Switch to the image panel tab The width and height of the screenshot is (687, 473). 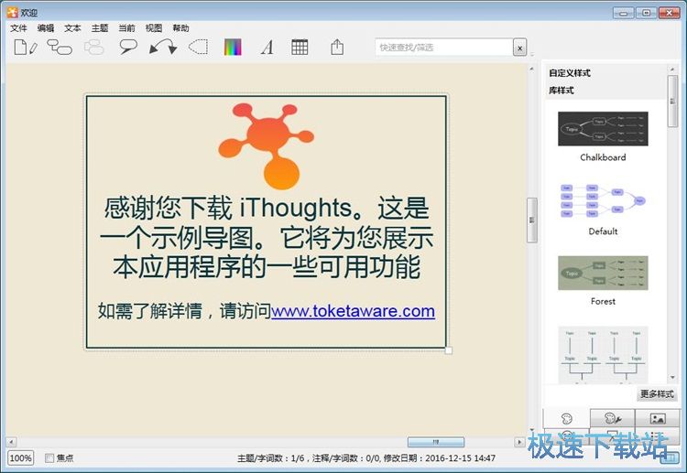(x=658, y=418)
